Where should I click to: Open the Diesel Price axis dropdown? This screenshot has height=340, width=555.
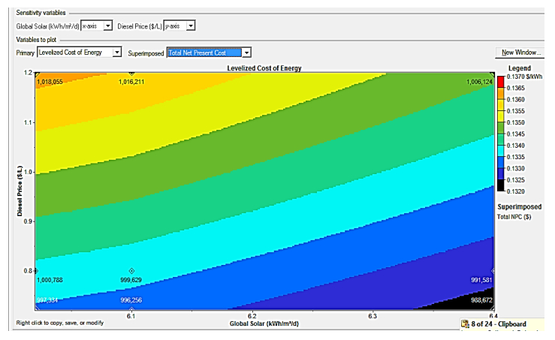pos(190,26)
